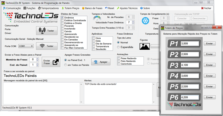Click the Enviar Frase button
Viewport: 223px width, 116px height.
[51, 62]
